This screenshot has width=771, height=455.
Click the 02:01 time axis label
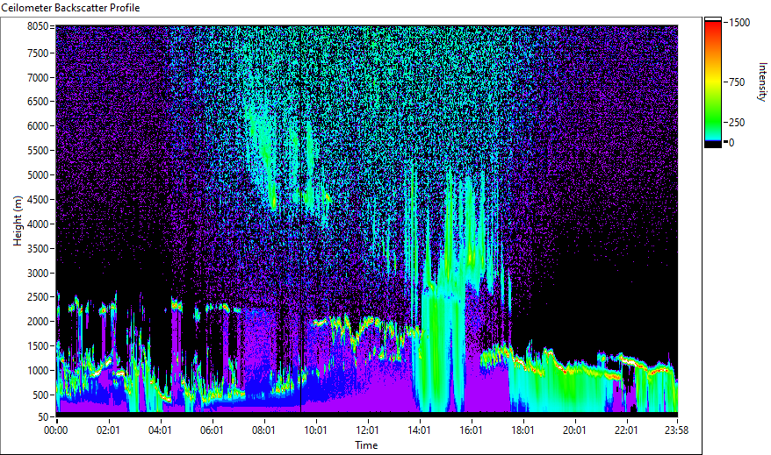pos(108,430)
